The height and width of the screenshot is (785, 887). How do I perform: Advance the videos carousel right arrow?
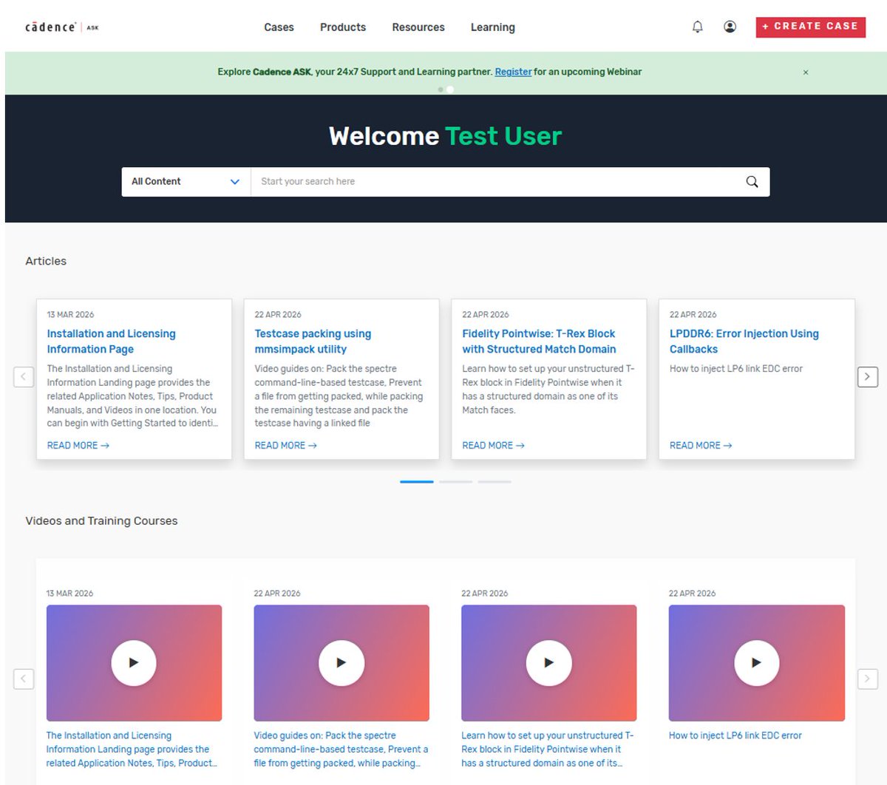[x=867, y=679]
